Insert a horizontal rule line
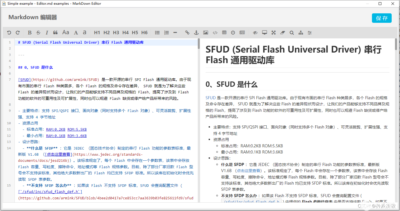Screen dimensions: 400x211 point(175,33)
